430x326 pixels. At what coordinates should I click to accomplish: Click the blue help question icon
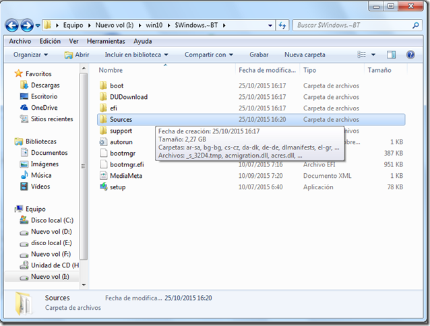pyautogui.click(x=410, y=55)
